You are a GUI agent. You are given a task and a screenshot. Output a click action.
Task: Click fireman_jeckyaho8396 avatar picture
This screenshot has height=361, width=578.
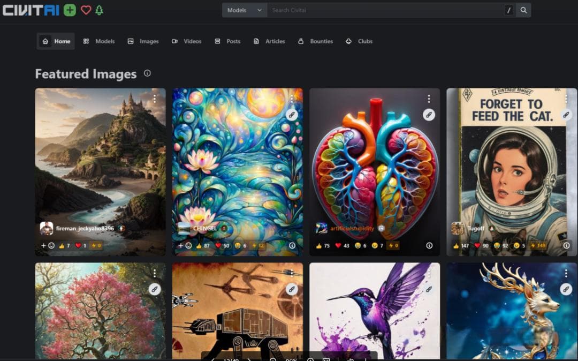click(x=47, y=229)
